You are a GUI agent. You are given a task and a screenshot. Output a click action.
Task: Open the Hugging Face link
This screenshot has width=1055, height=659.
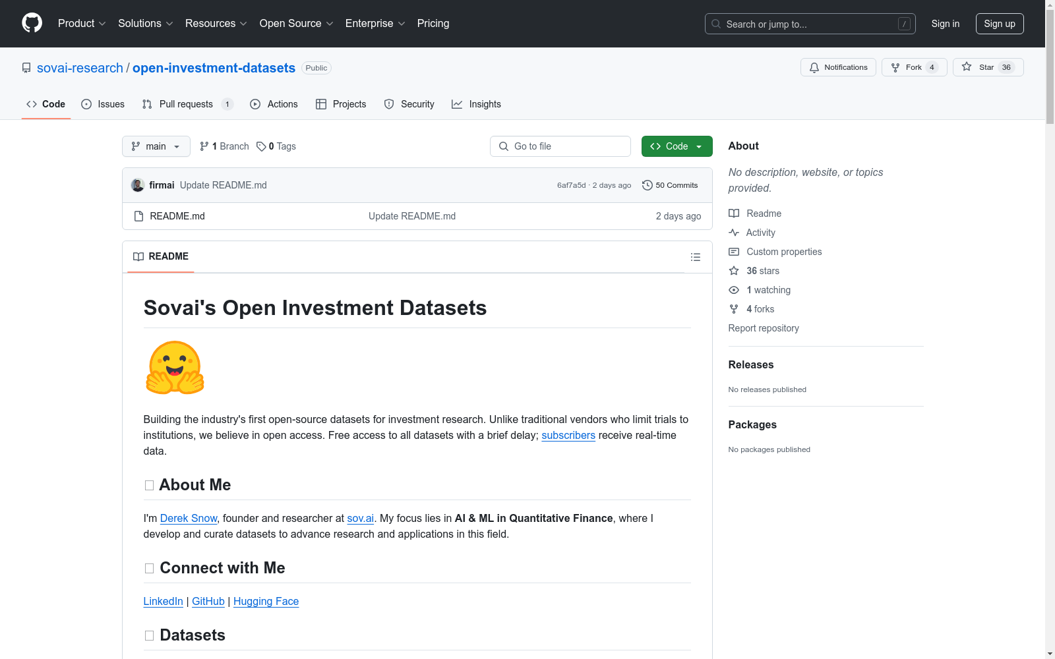click(x=266, y=601)
